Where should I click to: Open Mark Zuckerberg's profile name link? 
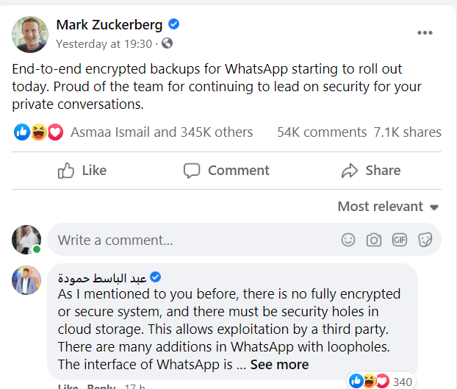coord(109,25)
